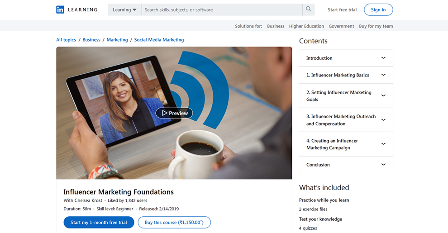Viewport: 448px width, 233px height.
Task: Click the Practice while you learn text
Action: pos(324,200)
